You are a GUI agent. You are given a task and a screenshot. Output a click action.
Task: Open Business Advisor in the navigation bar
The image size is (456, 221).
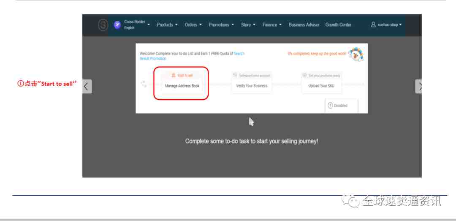[x=304, y=25]
